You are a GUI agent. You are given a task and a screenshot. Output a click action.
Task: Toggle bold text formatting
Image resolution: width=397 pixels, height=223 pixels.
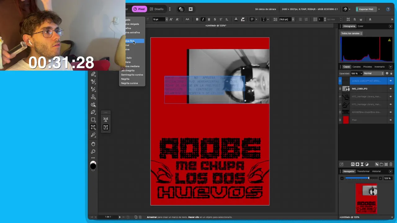pyautogui.click(x=197, y=19)
